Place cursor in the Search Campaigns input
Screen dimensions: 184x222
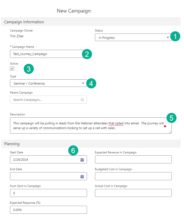click(45, 100)
